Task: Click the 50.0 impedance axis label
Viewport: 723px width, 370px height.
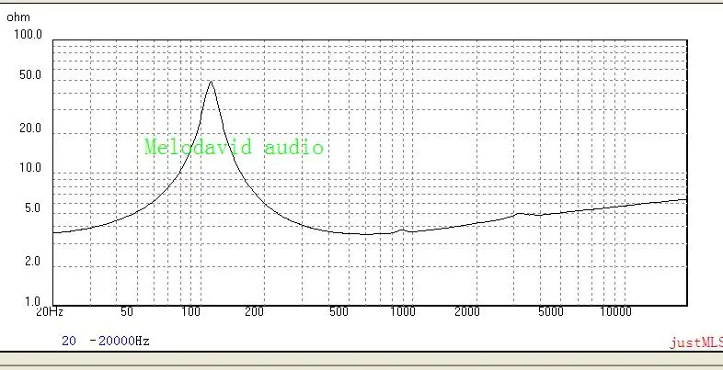Action: pyautogui.click(x=30, y=74)
